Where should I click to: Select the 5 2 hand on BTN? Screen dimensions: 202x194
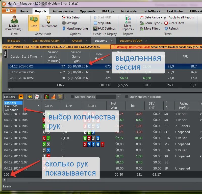[102, 150]
